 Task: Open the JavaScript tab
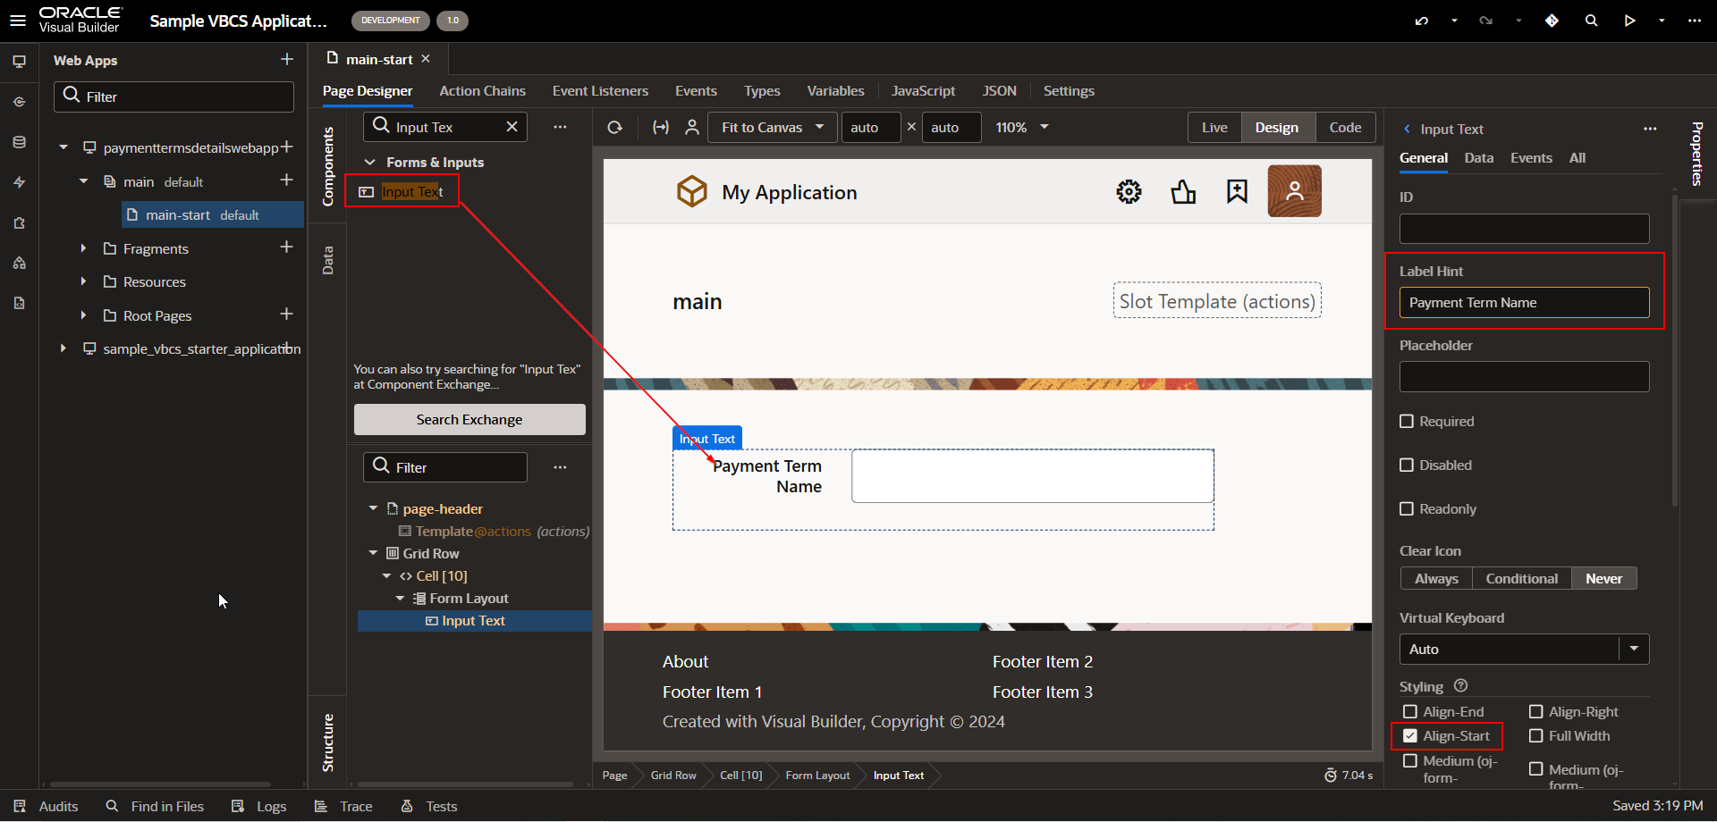[923, 91]
